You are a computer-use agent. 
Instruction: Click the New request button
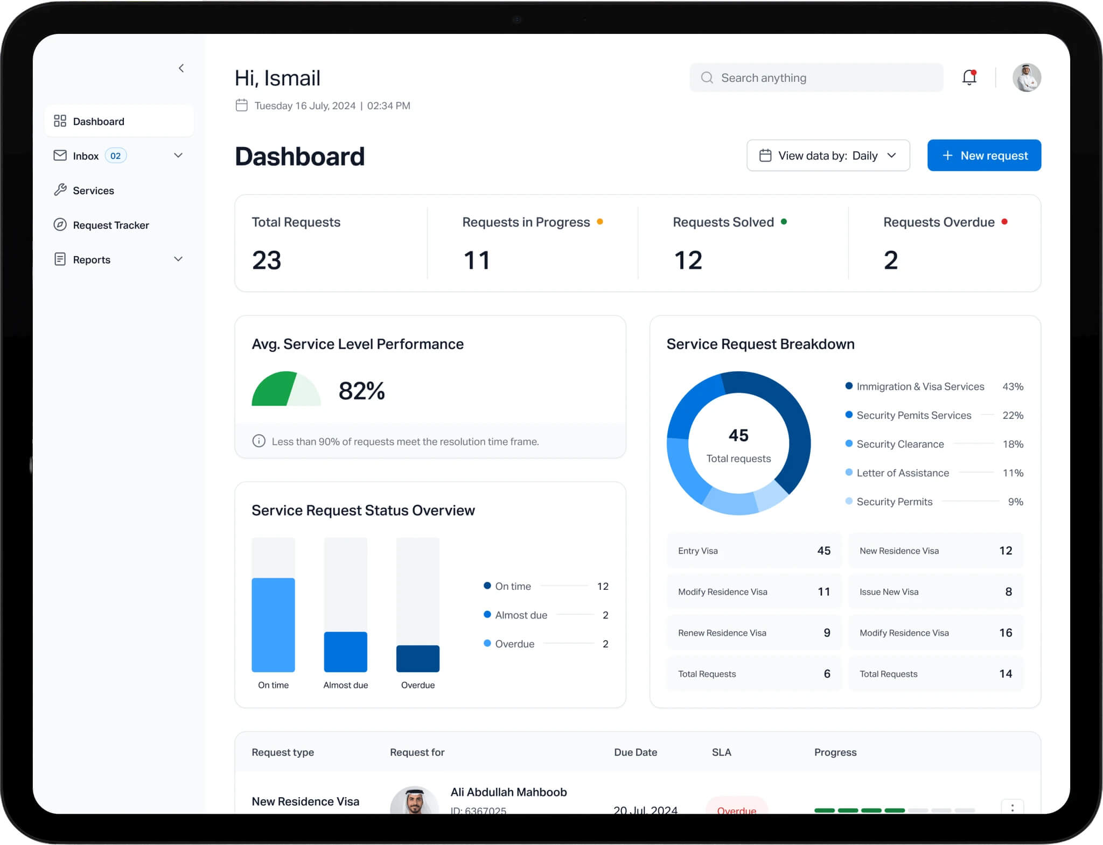983,156
